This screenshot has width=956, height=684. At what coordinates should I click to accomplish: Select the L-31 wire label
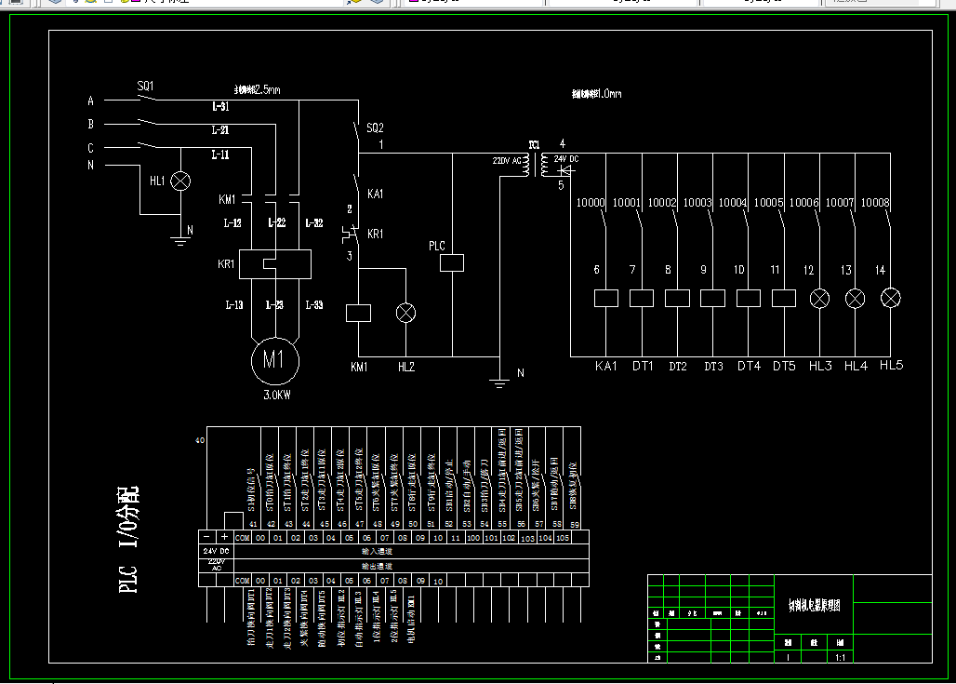tap(220, 106)
